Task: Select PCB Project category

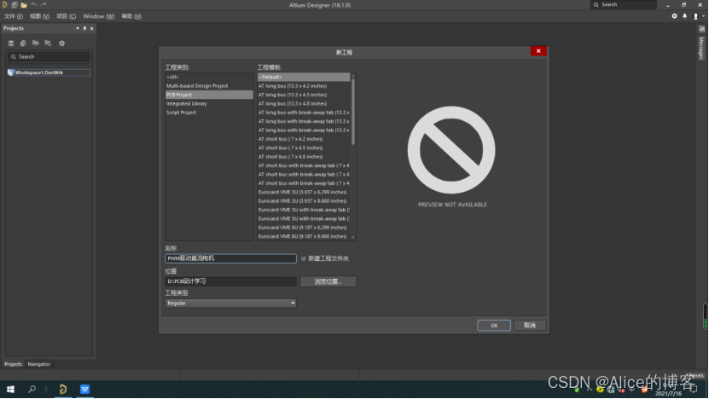Action: coord(209,95)
